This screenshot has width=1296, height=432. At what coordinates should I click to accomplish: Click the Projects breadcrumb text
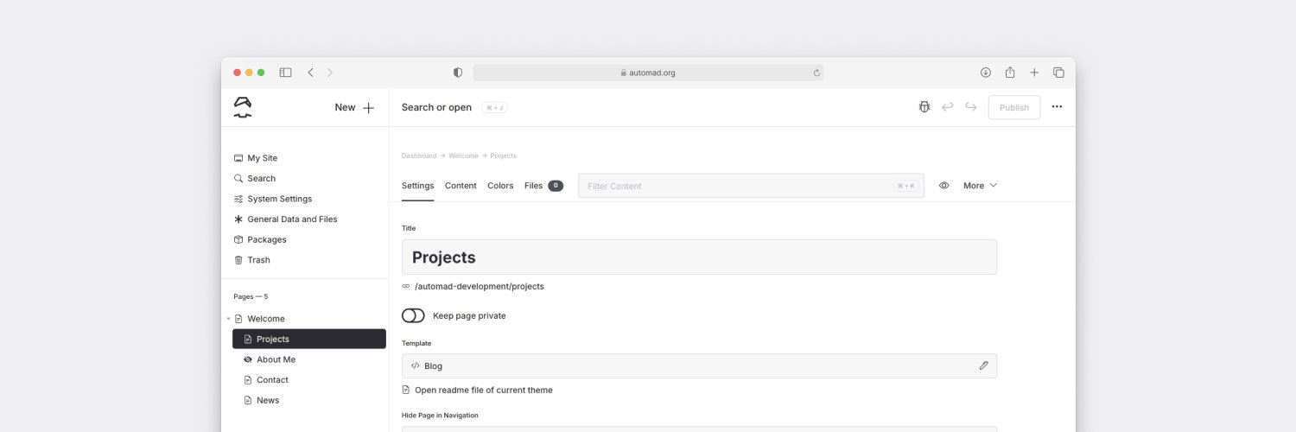tap(504, 156)
